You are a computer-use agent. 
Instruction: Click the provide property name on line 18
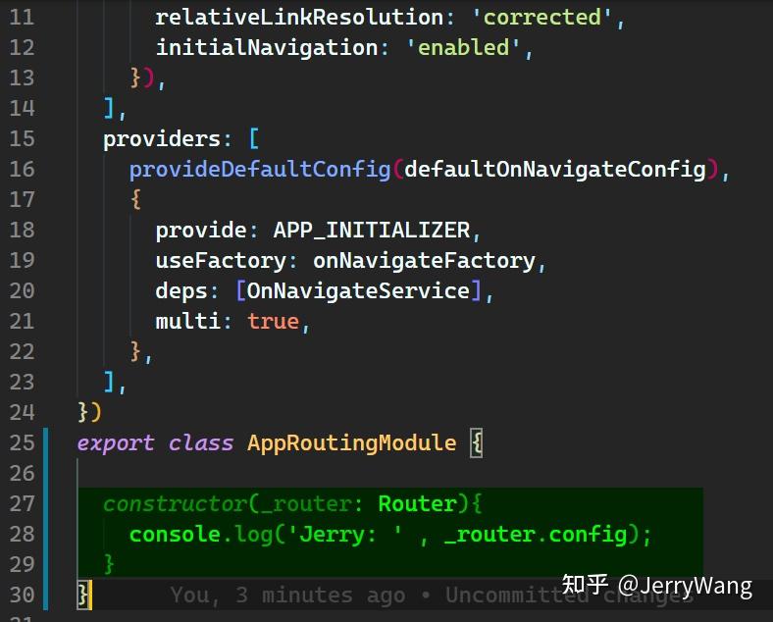pyautogui.click(x=201, y=231)
